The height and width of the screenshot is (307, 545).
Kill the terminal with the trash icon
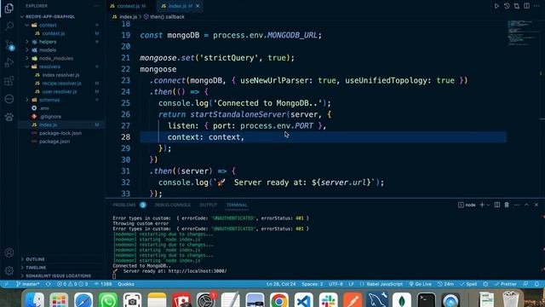coord(507,205)
